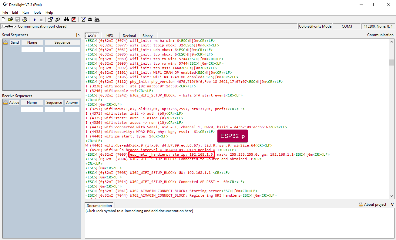Click the communication log scrollbar thumb
The width and height of the screenshot is (396, 240).
[392, 62]
